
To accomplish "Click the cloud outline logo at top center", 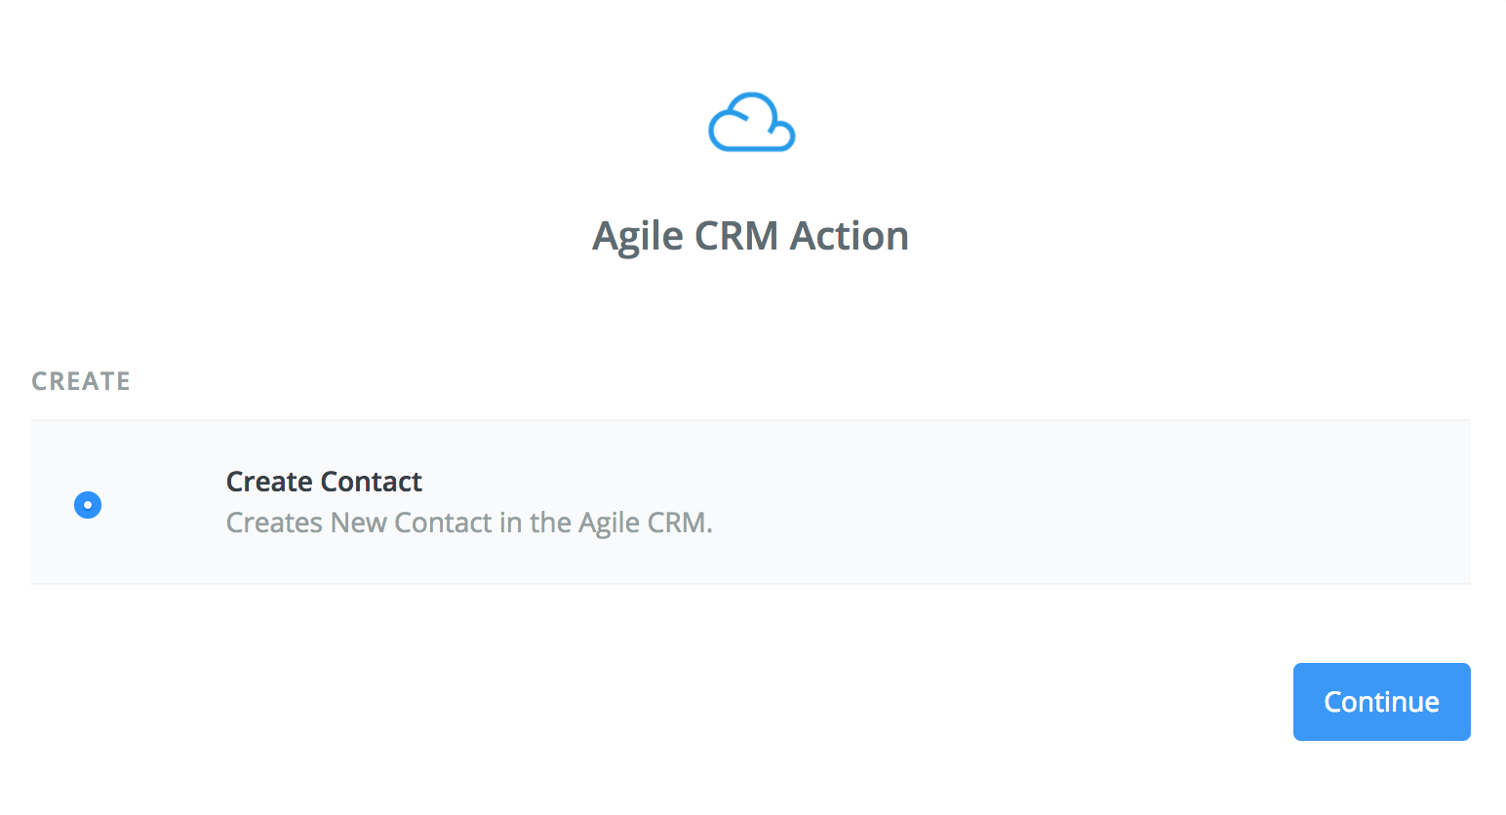I will (751, 123).
